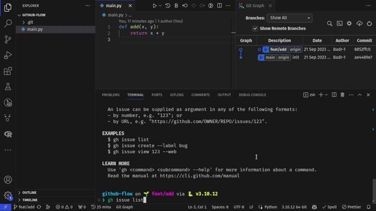This screenshot has width=376, height=211.
Task: Open the Accounts icon in activity bar
Action: point(8,180)
